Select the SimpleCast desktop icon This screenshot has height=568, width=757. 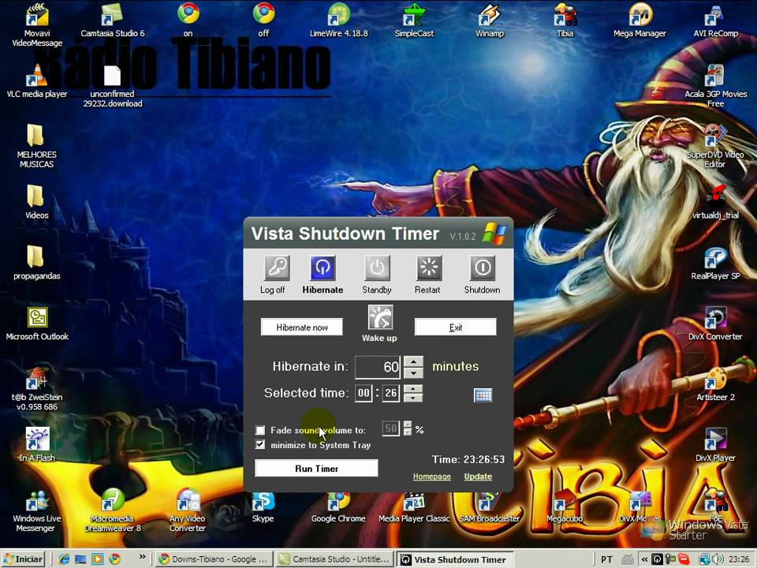pyautogui.click(x=414, y=21)
